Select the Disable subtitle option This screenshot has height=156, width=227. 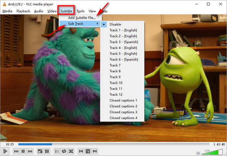tap(122, 24)
